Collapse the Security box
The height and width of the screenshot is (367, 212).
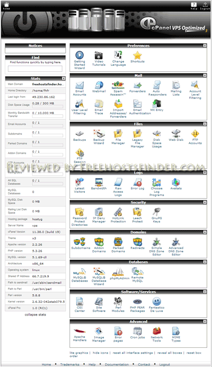click(x=205, y=202)
